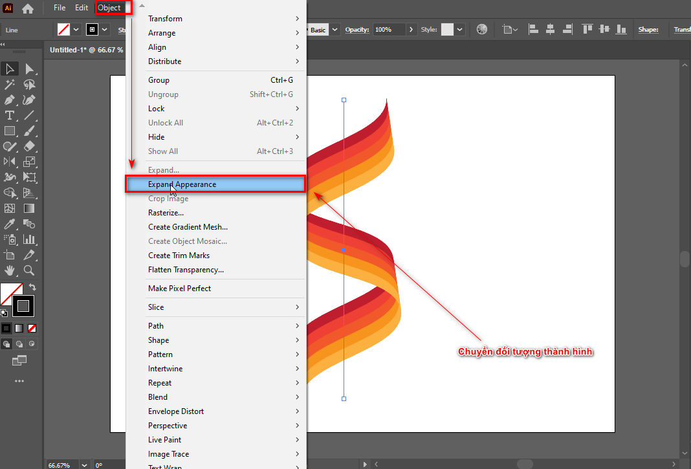Image resolution: width=691 pixels, height=469 pixels.
Task: Pick the Eyedropper tool
Action: click(10, 224)
